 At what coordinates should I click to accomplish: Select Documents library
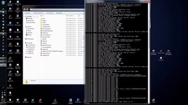pyautogui.click(x=30, y=29)
